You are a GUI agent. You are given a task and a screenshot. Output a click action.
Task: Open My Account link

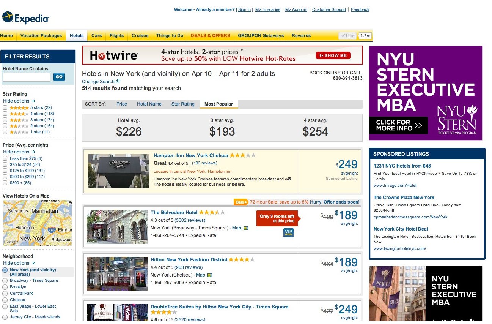[x=296, y=9]
